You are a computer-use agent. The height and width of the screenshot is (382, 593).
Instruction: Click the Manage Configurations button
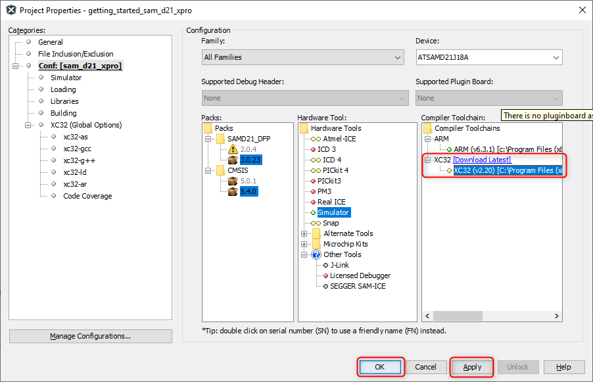click(90, 336)
